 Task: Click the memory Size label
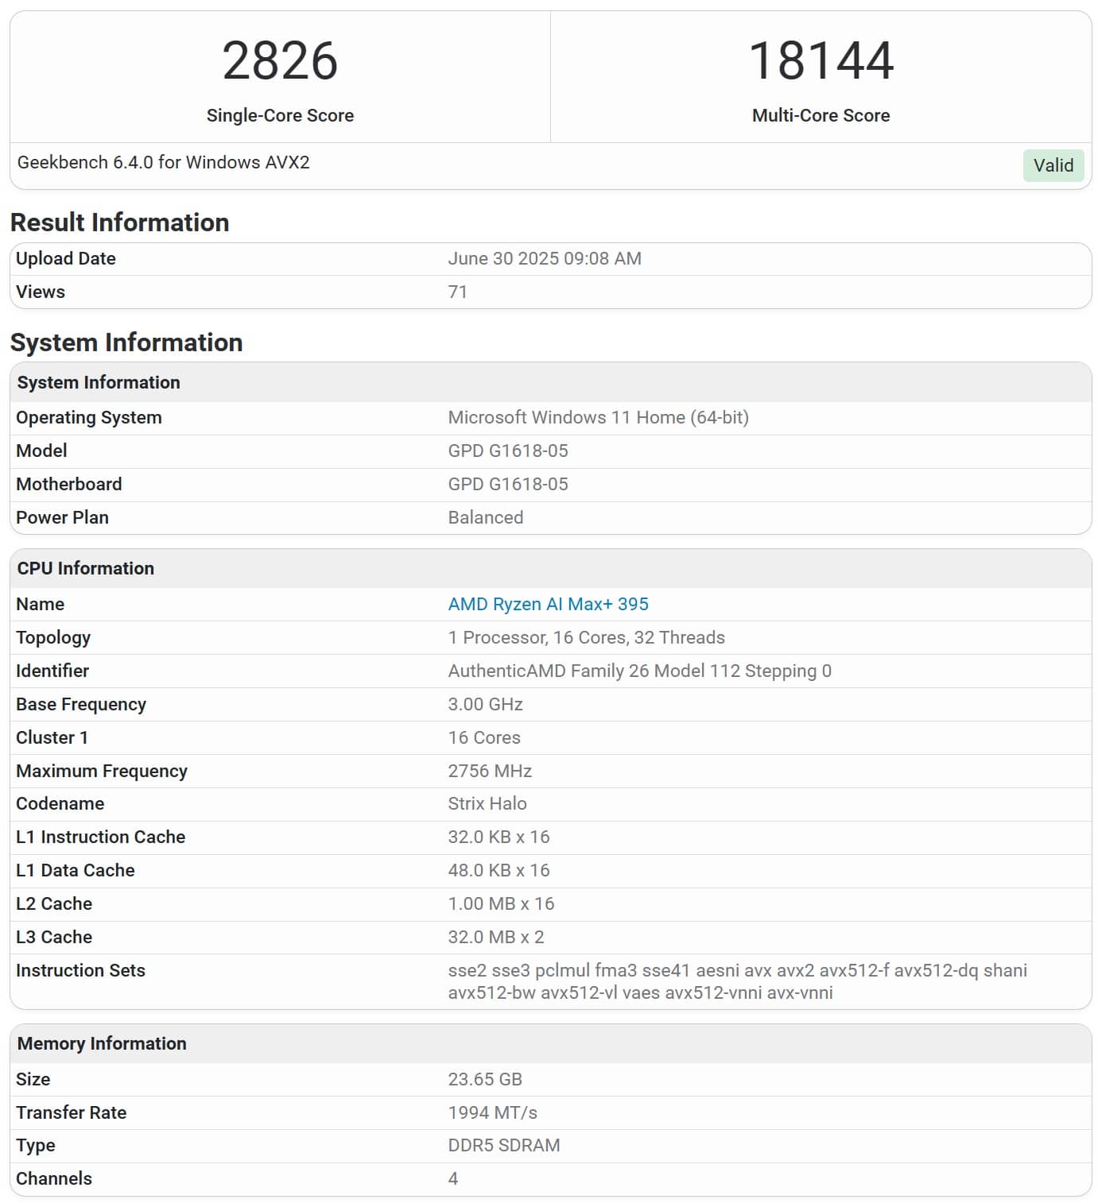point(33,1079)
